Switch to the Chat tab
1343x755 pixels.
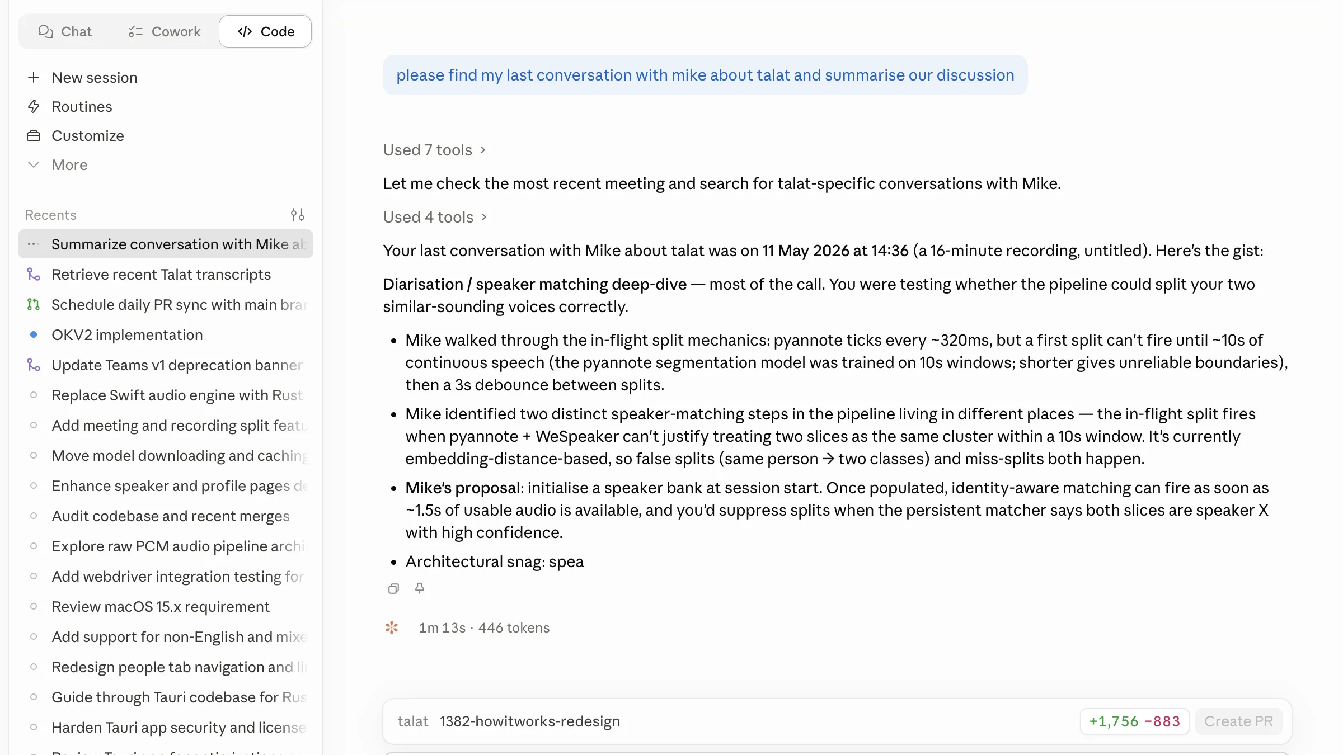pos(65,31)
